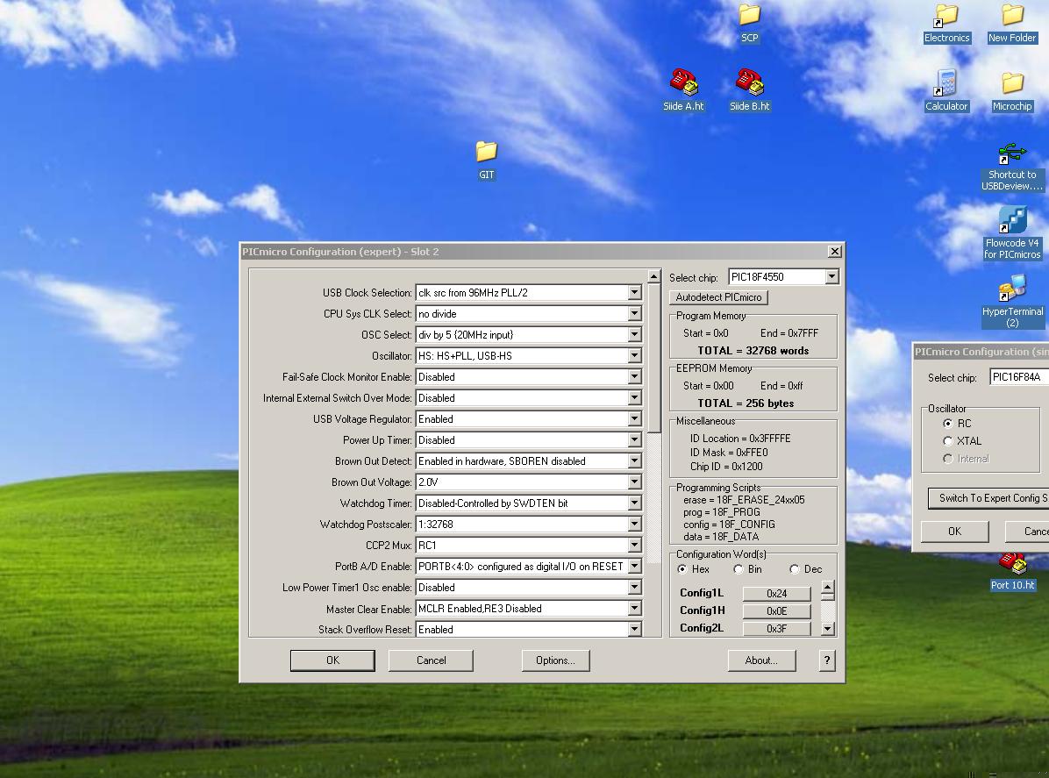Click the TOTAL = 32768 words text
Screen dimensions: 1049x778
coord(753,351)
